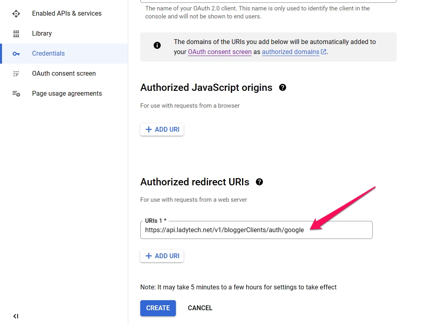Click the Enabled APIs & services icon
Viewport: 436px width, 325px height.
click(16, 14)
